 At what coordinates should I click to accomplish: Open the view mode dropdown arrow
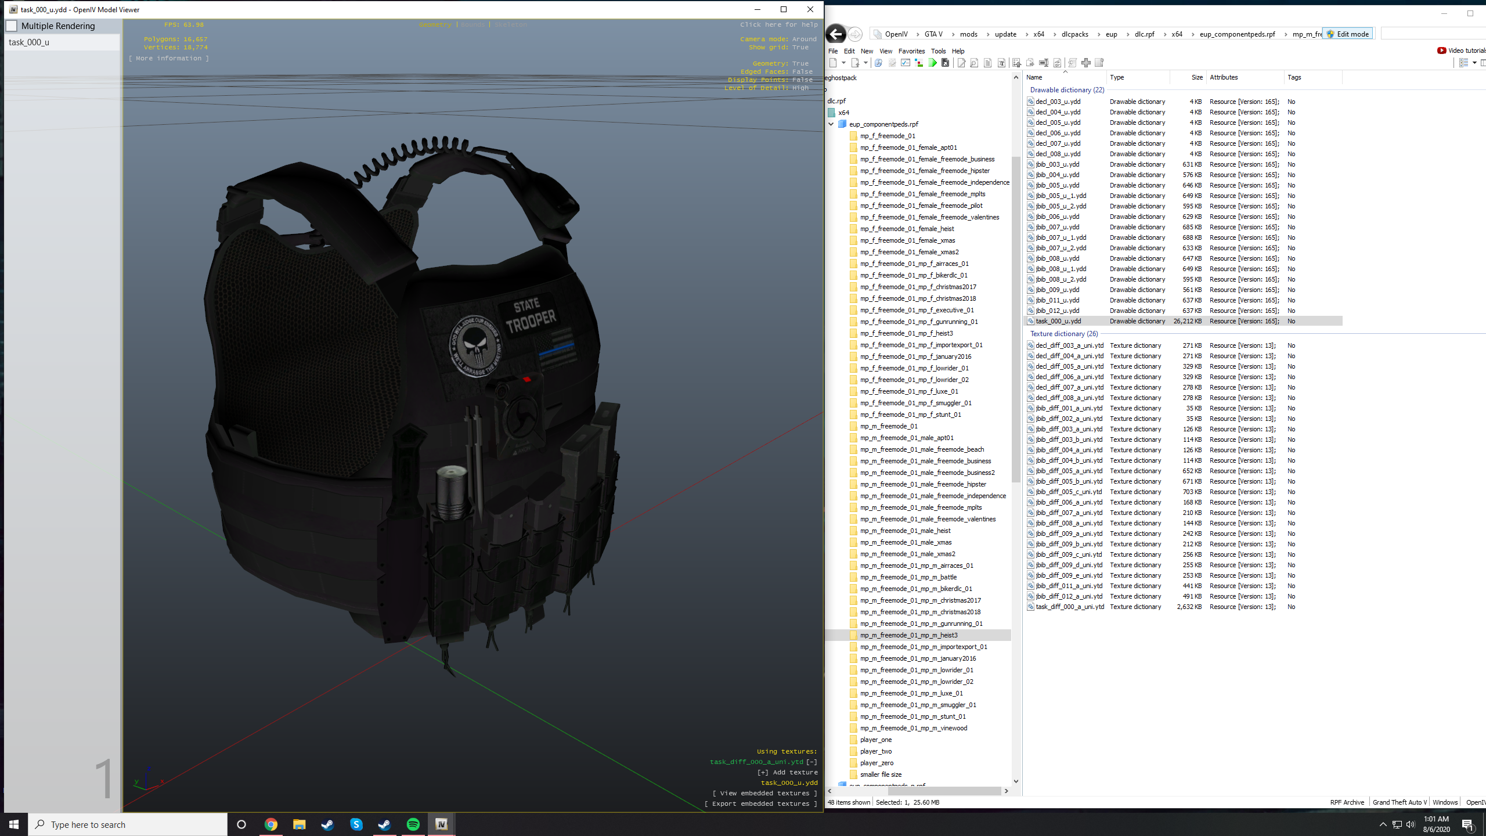tap(1474, 63)
